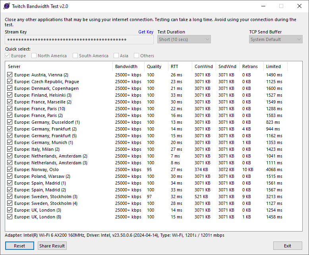Click the Get Key link
Viewport: 309px width, 255px height.
pyautogui.click(x=146, y=32)
